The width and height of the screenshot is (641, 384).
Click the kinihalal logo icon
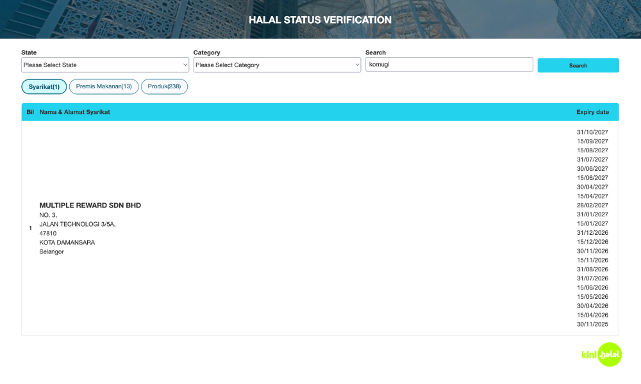point(601,355)
